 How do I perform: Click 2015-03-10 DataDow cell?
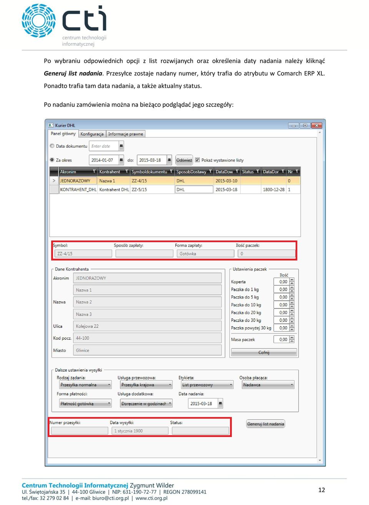pyautogui.click(x=227, y=181)
